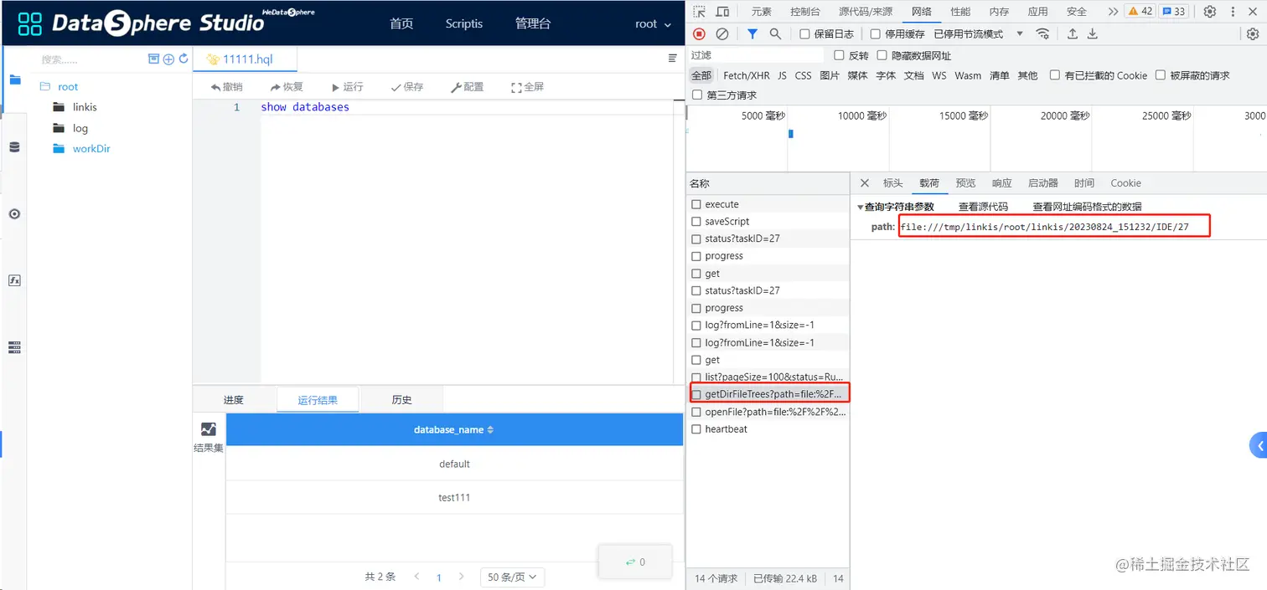
Task: Open the function (Fx) sidebar icon
Action: tap(14, 280)
